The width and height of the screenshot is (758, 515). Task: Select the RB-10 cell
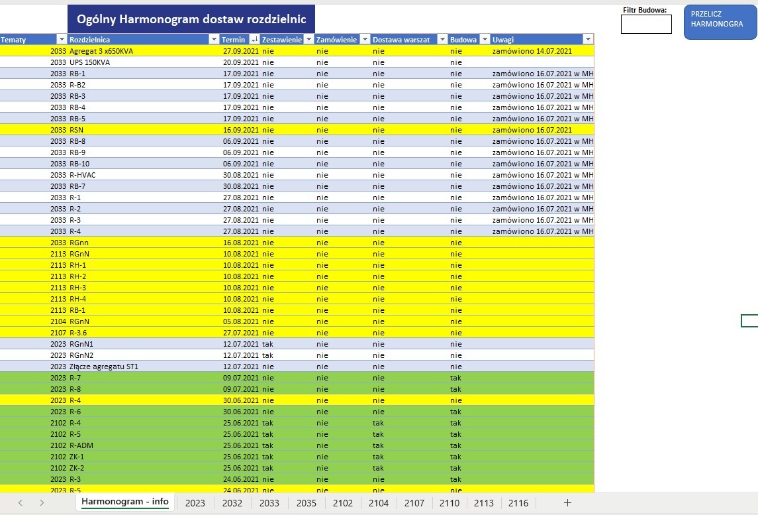[144, 164]
